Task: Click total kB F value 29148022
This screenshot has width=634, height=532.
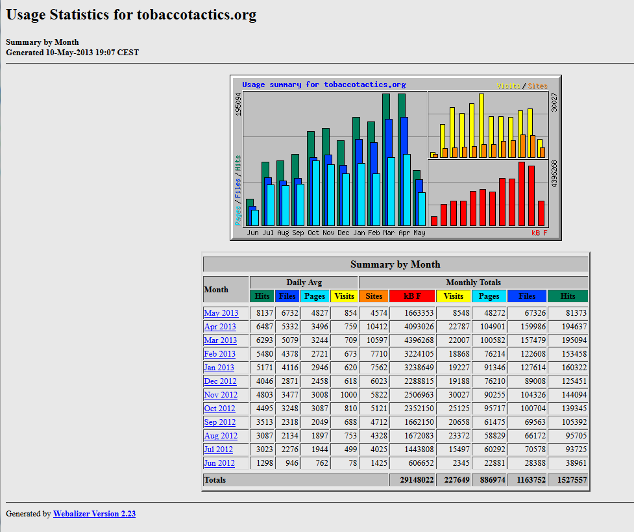Action: pos(417,480)
